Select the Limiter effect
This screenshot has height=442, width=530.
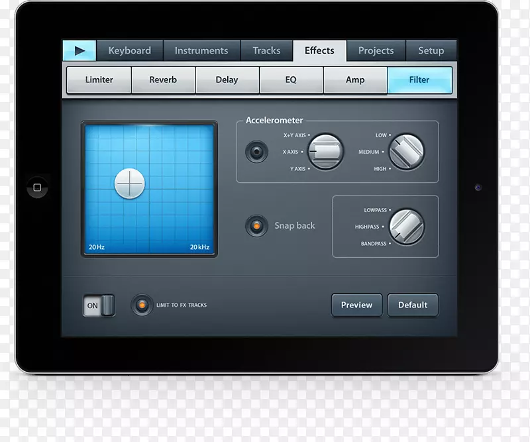(99, 80)
